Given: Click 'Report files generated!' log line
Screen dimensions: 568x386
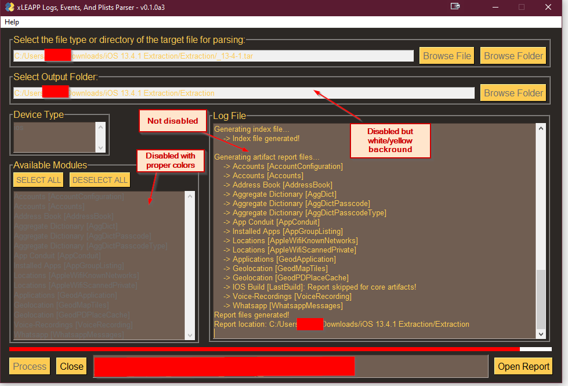Looking at the screenshot, I should pos(252,315).
